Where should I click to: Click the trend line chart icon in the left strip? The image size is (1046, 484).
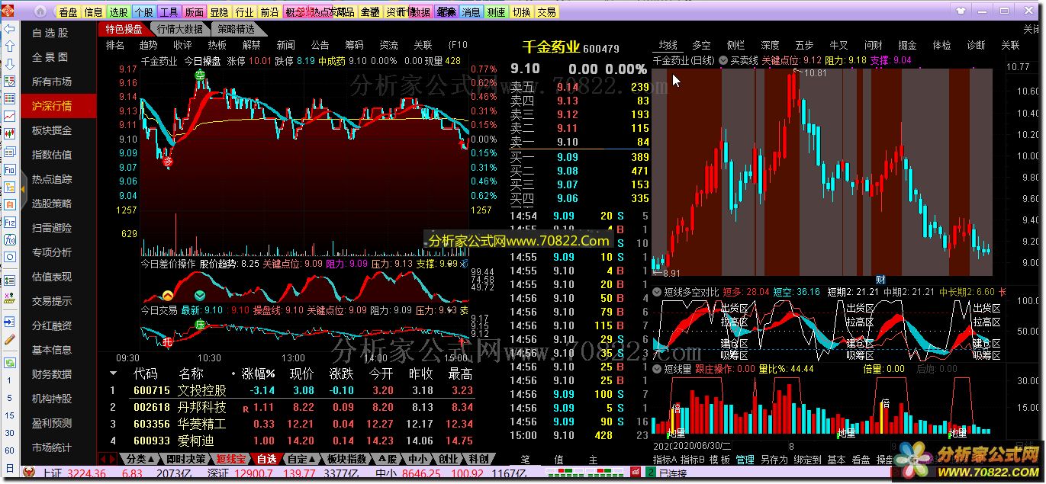tap(10, 117)
